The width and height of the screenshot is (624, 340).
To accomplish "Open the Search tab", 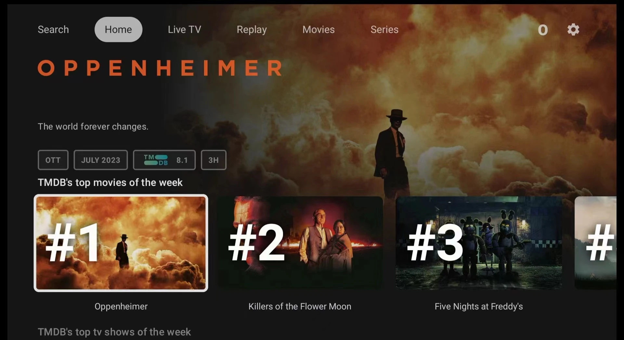I will 53,30.
